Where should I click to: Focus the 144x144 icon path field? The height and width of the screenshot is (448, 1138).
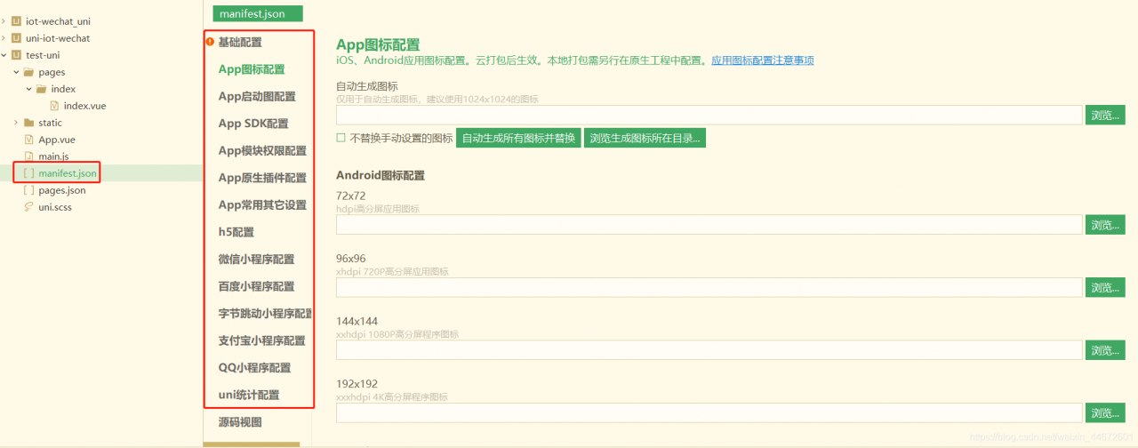pos(709,350)
